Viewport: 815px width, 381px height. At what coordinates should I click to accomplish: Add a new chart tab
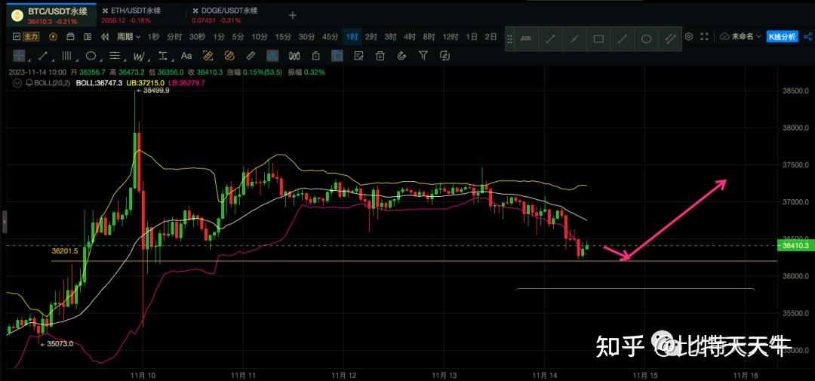click(293, 16)
